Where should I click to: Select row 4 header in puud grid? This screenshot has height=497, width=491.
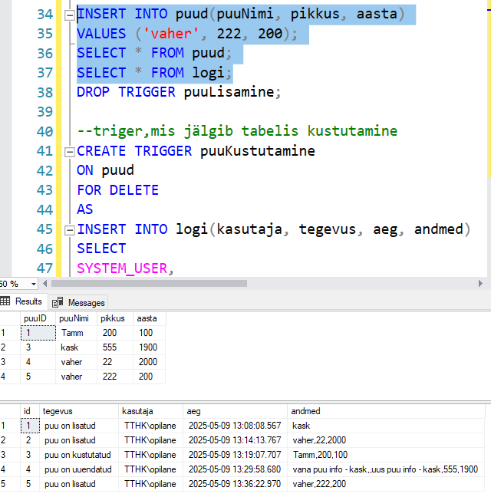tap(8, 377)
